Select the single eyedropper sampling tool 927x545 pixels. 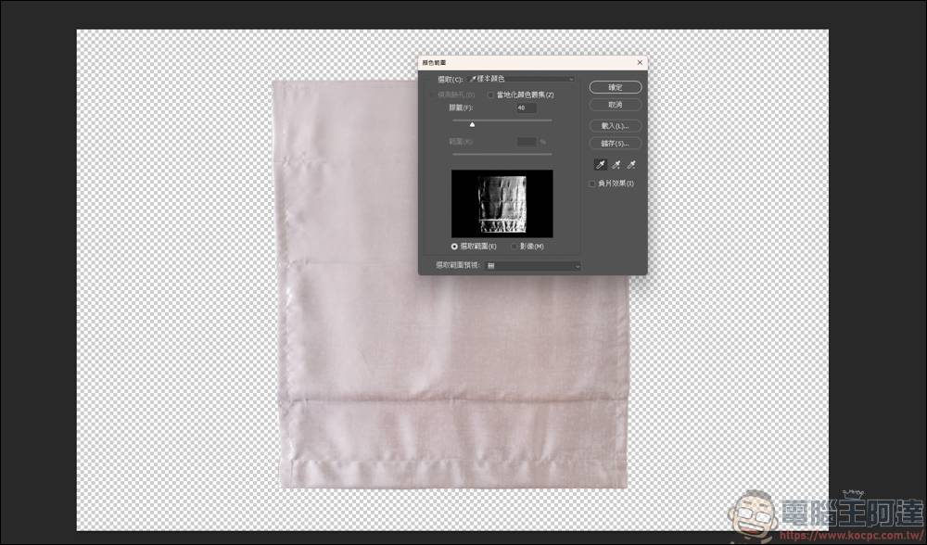pos(601,164)
